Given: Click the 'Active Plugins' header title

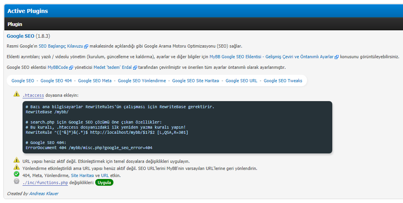Looking at the screenshot, I should click(x=28, y=11).
